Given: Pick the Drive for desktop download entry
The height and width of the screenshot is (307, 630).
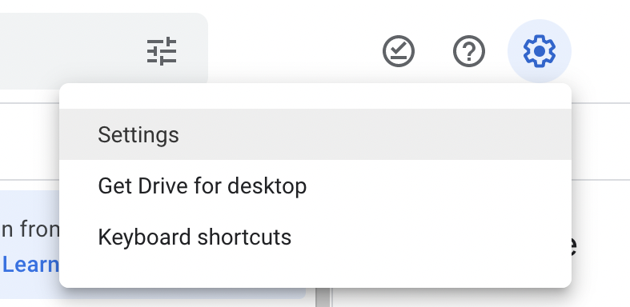Looking at the screenshot, I should [315, 185].
